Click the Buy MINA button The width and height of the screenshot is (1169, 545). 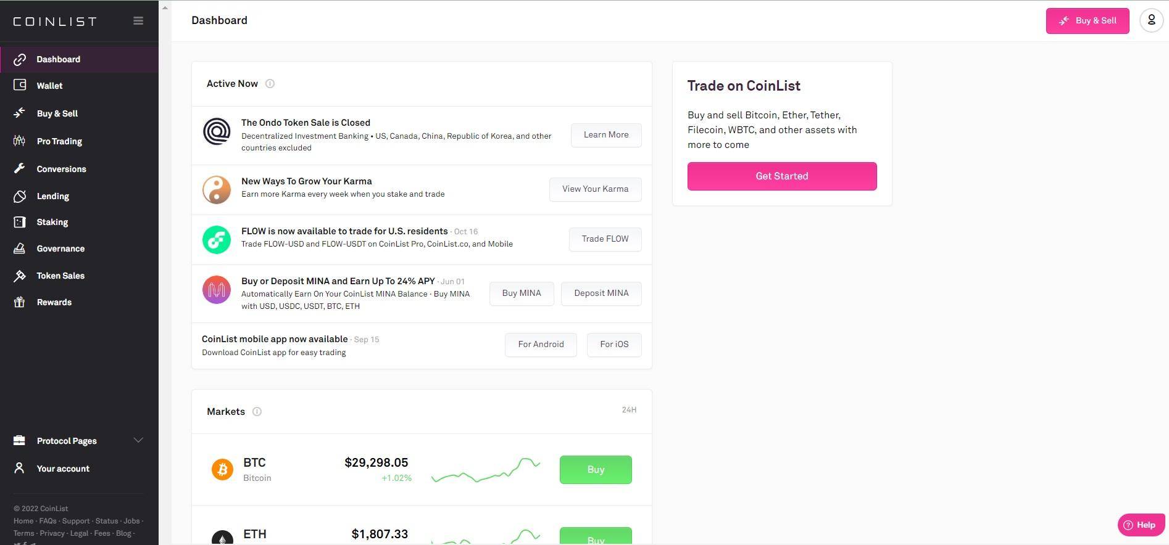(522, 293)
